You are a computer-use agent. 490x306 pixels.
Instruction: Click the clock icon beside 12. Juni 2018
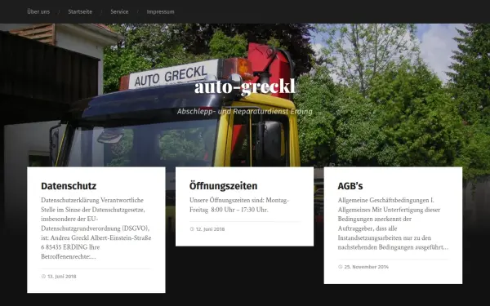point(192,228)
